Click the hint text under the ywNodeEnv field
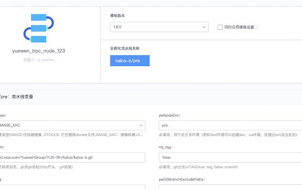This screenshot has height=189, width=302. tap(228, 135)
